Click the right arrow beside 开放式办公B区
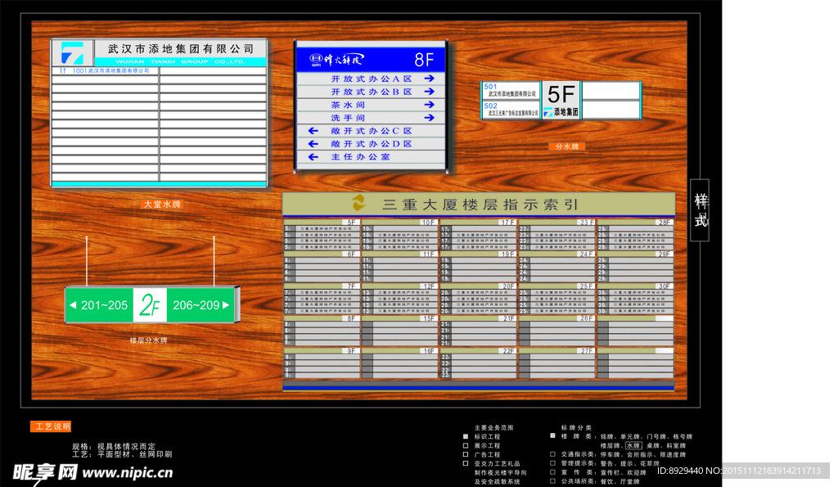Viewport: 838px width, 487px height. (x=429, y=92)
